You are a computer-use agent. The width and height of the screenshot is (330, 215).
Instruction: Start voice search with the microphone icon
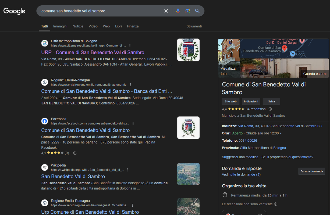(178, 11)
